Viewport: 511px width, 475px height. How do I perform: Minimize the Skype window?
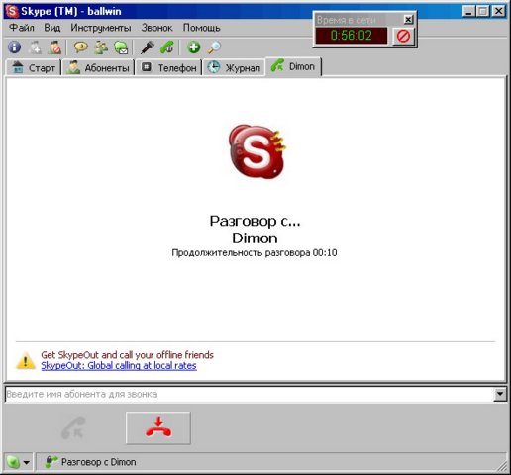468,11
